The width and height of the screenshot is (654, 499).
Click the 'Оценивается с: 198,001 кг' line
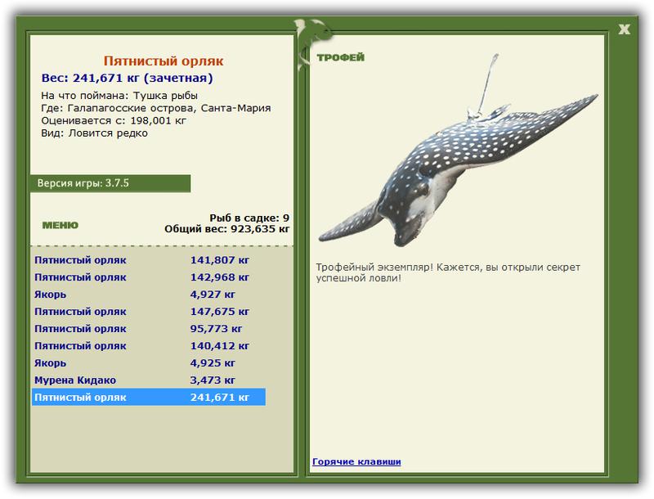(x=114, y=120)
